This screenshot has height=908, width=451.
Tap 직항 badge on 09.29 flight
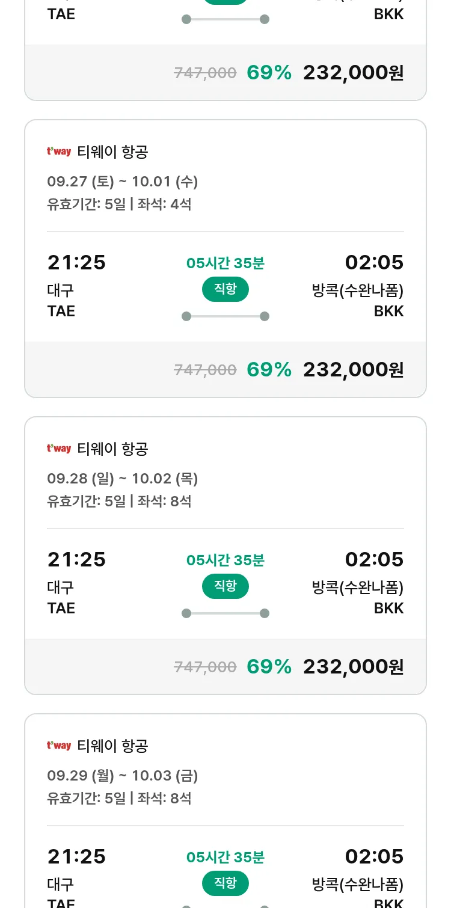point(226,883)
